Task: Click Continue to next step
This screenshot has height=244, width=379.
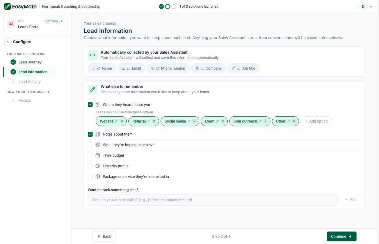Action: click(x=341, y=236)
